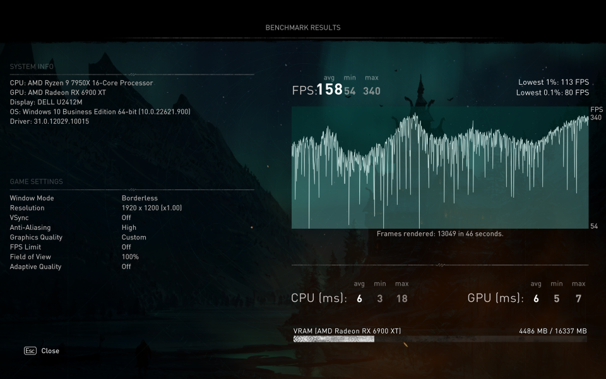Click the GPU (ms) label
Image resolution: width=606 pixels, height=379 pixels.
tap(496, 298)
